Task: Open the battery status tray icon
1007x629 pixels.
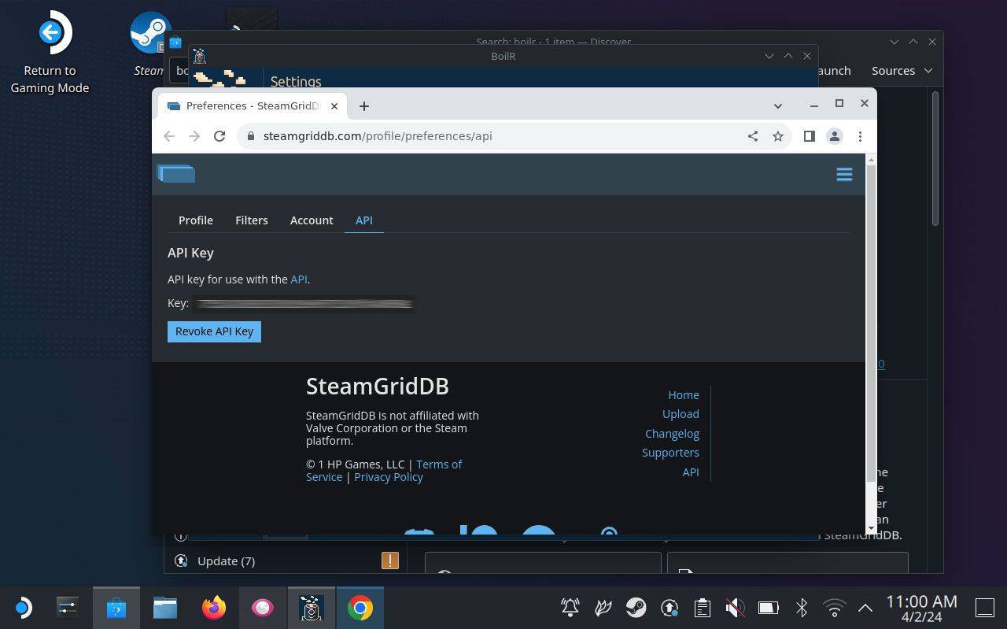Action: tap(768, 608)
